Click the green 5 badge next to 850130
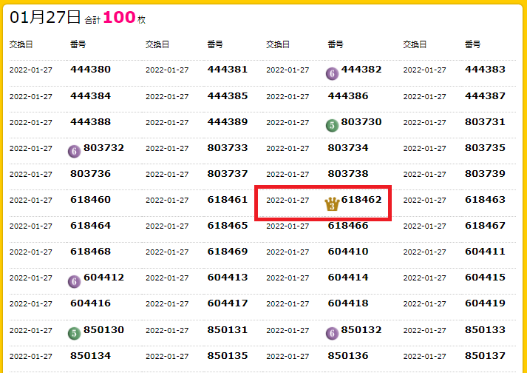 pos(74,333)
